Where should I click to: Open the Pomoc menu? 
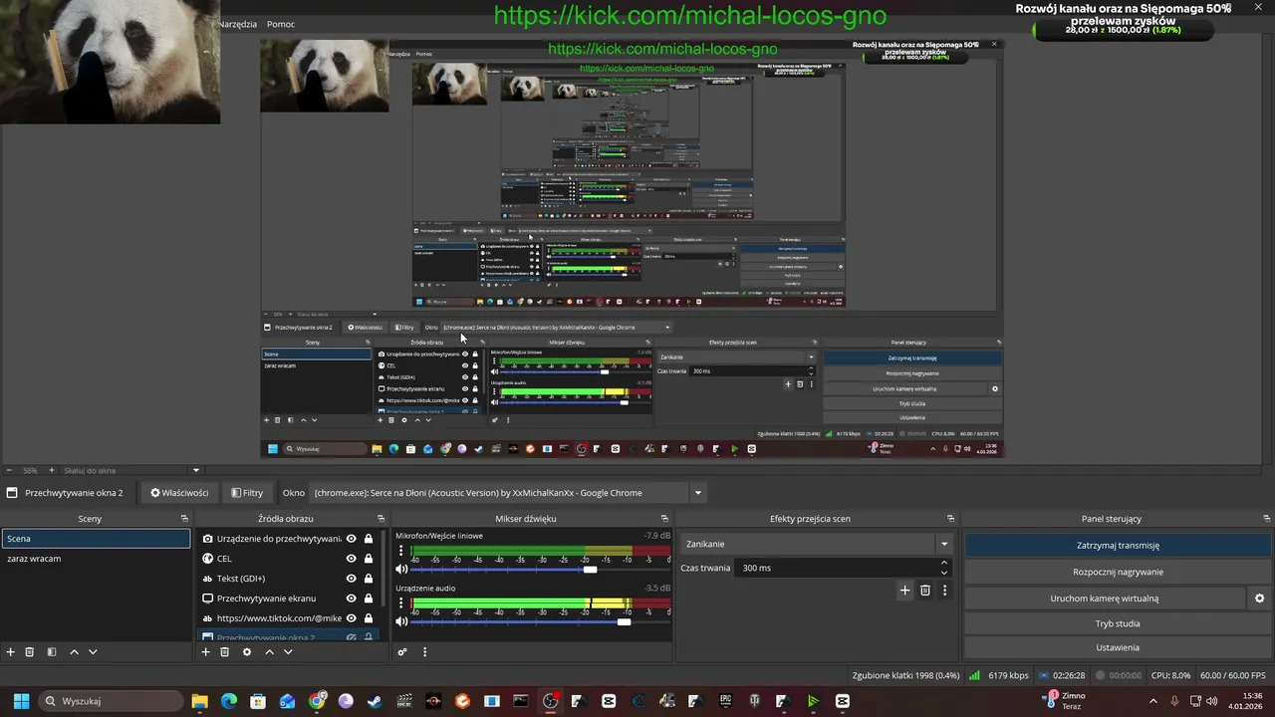tap(281, 24)
